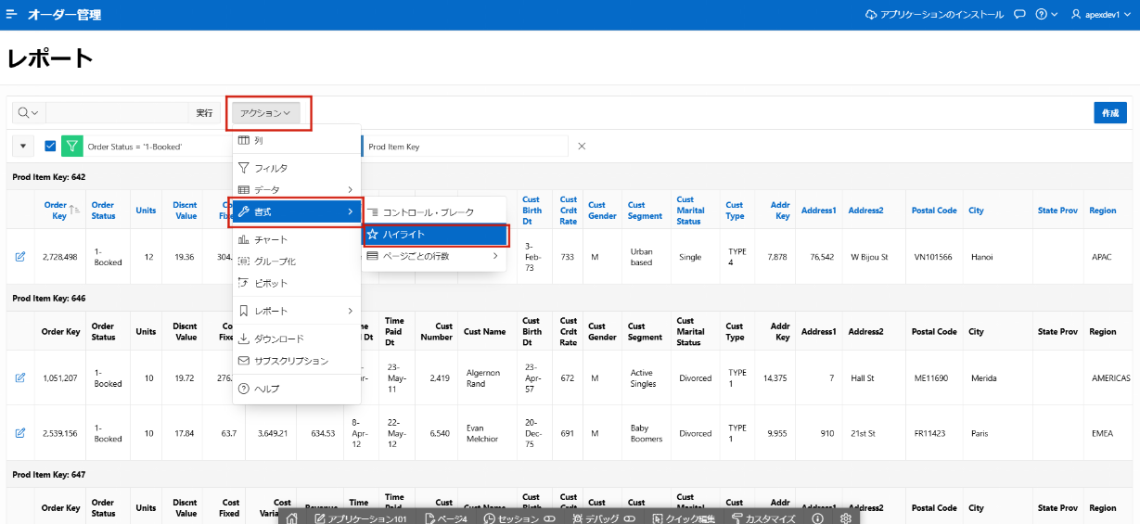Expand the レポート submenu
The width and height of the screenshot is (1140, 524).
pyautogui.click(x=296, y=311)
